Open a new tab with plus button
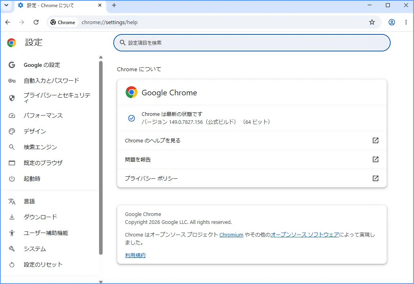 (114, 5)
